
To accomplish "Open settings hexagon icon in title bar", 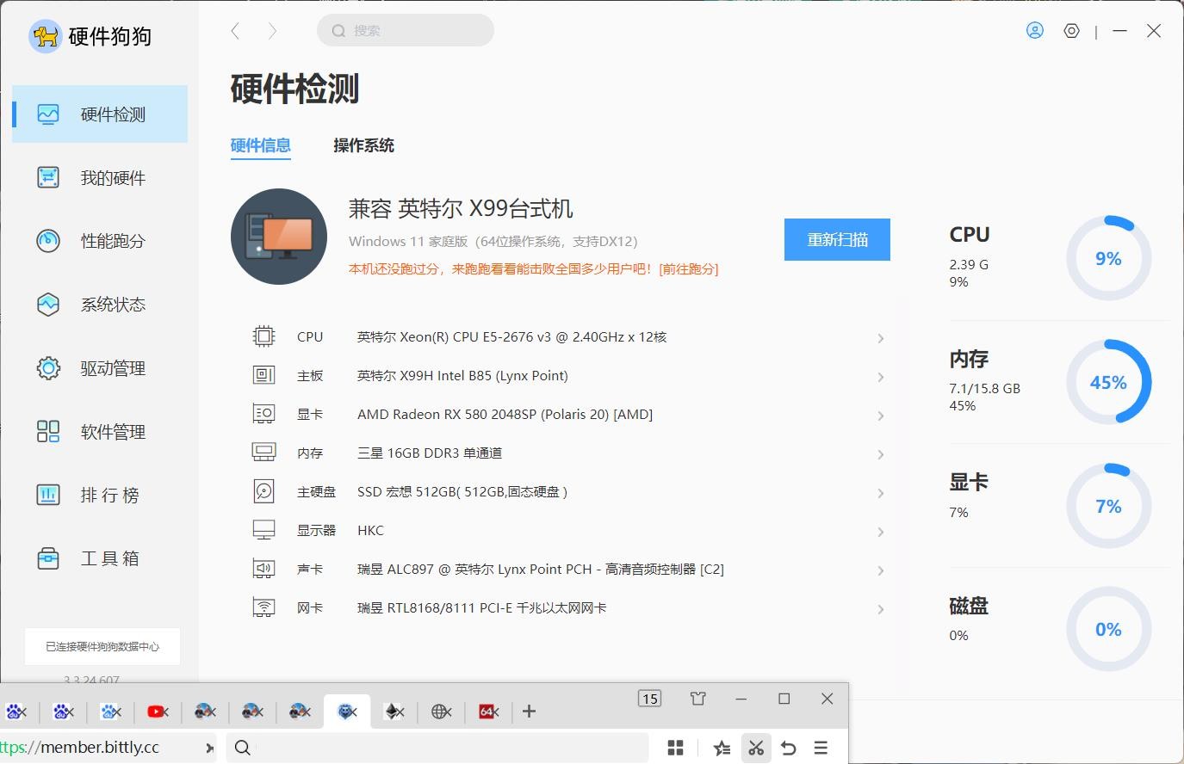I will pyautogui.click(x=1071, y=31).
